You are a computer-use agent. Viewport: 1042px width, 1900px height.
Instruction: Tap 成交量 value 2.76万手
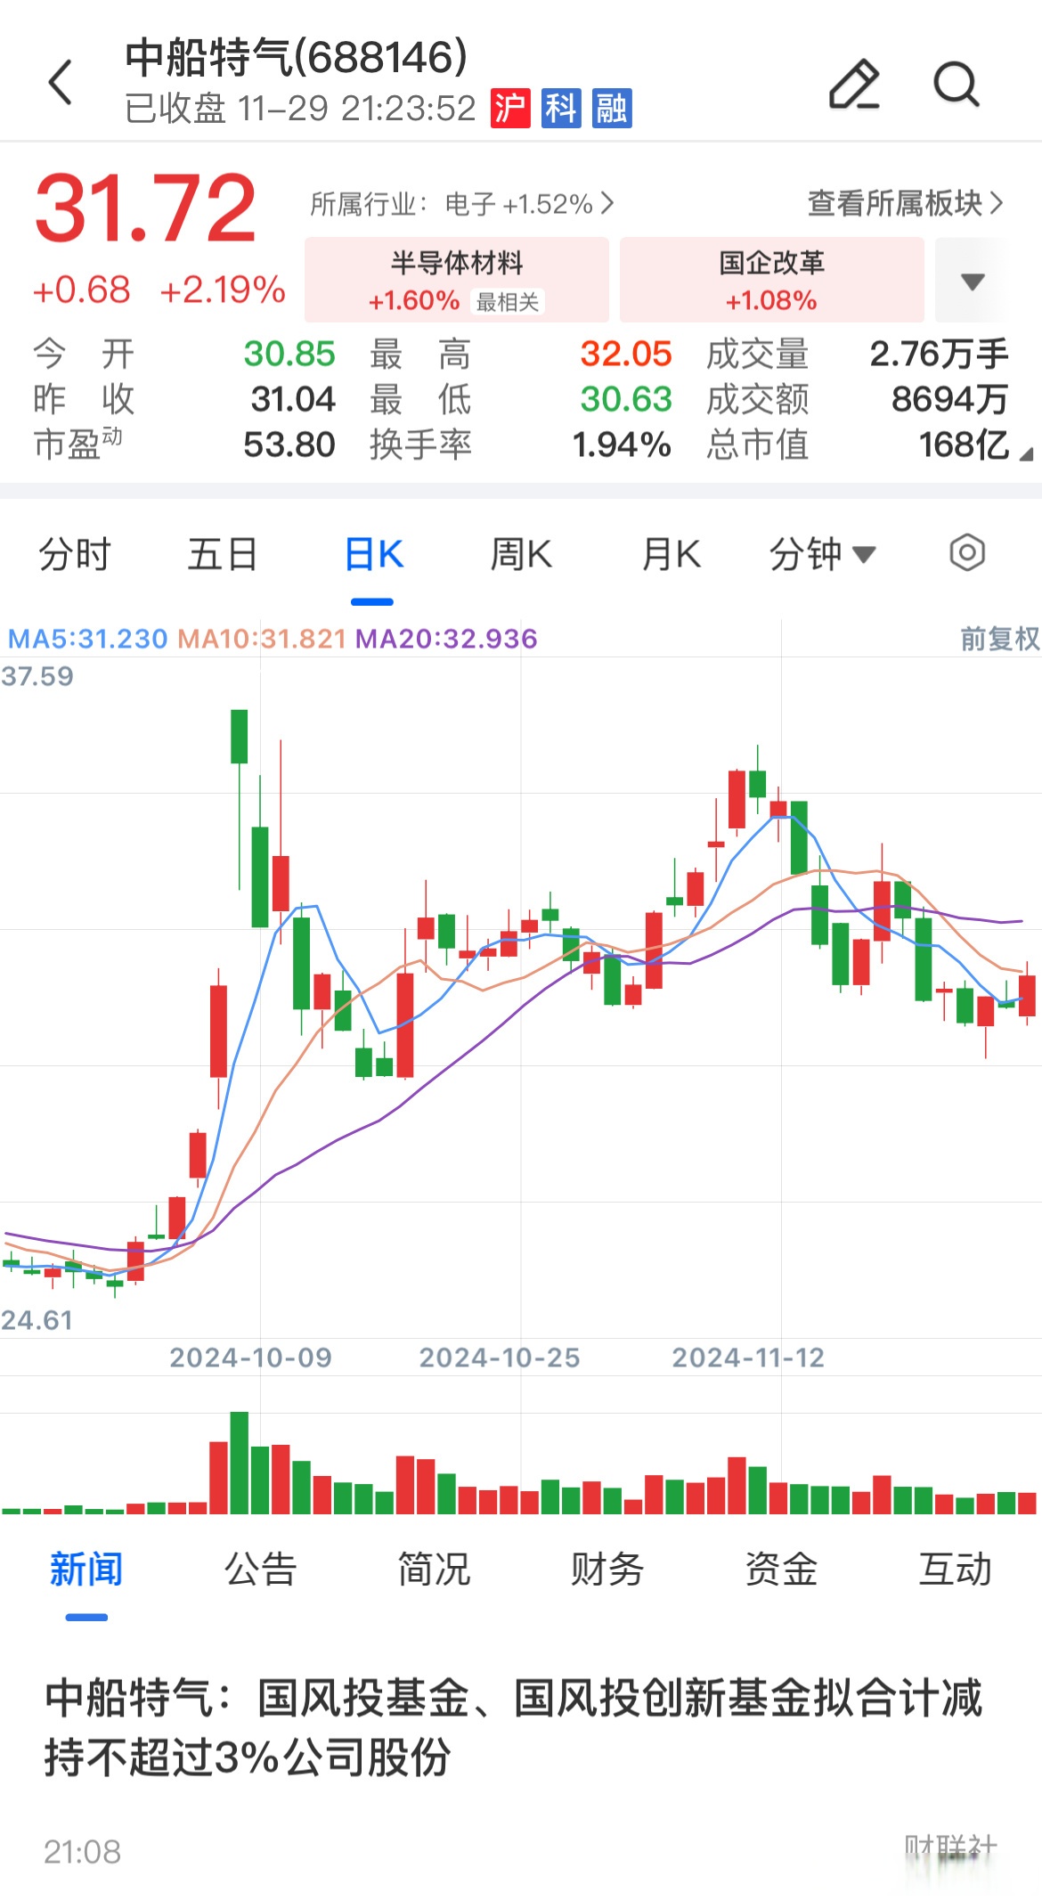(x=939, y=354)
